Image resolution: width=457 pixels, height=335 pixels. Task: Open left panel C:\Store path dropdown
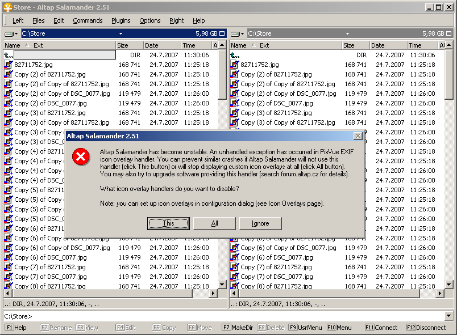coord(121,33)
